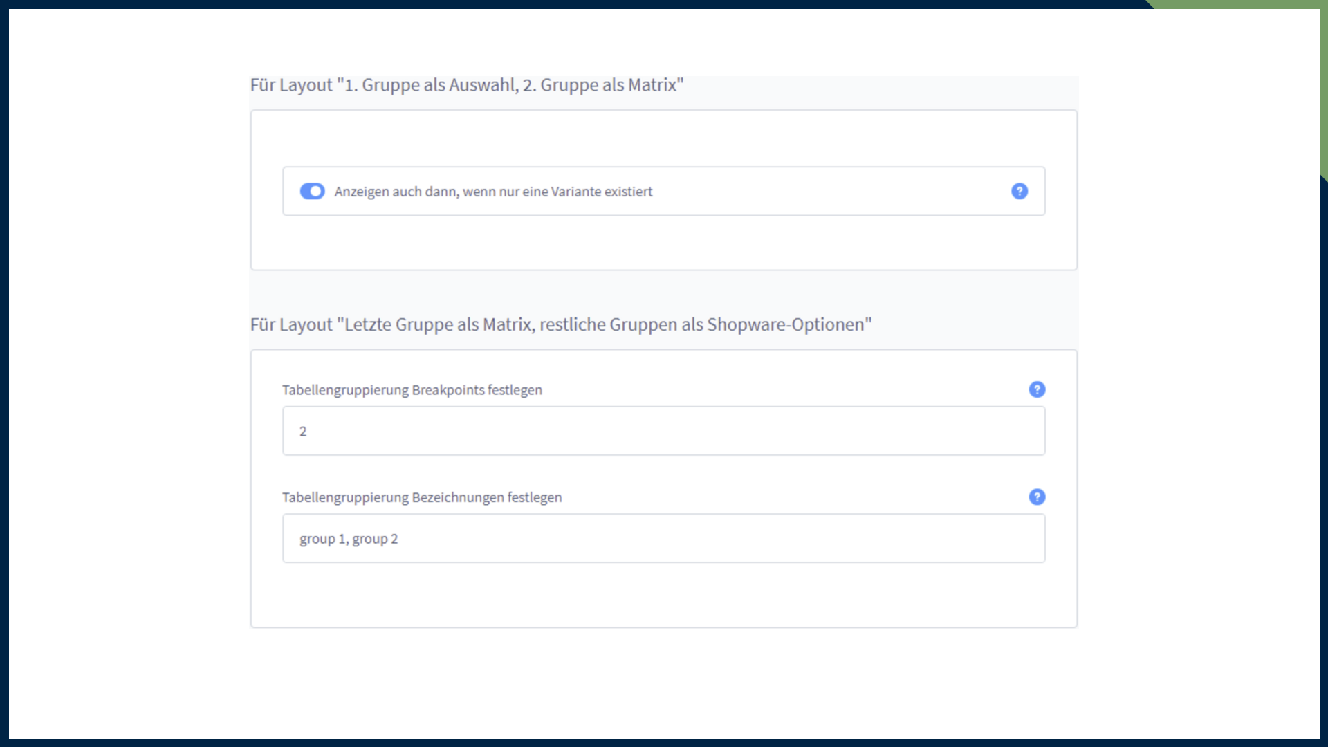Place cursor on 'group 1, group 2' text
Viewport: 1328px width, 747px height.
point(349,539)
